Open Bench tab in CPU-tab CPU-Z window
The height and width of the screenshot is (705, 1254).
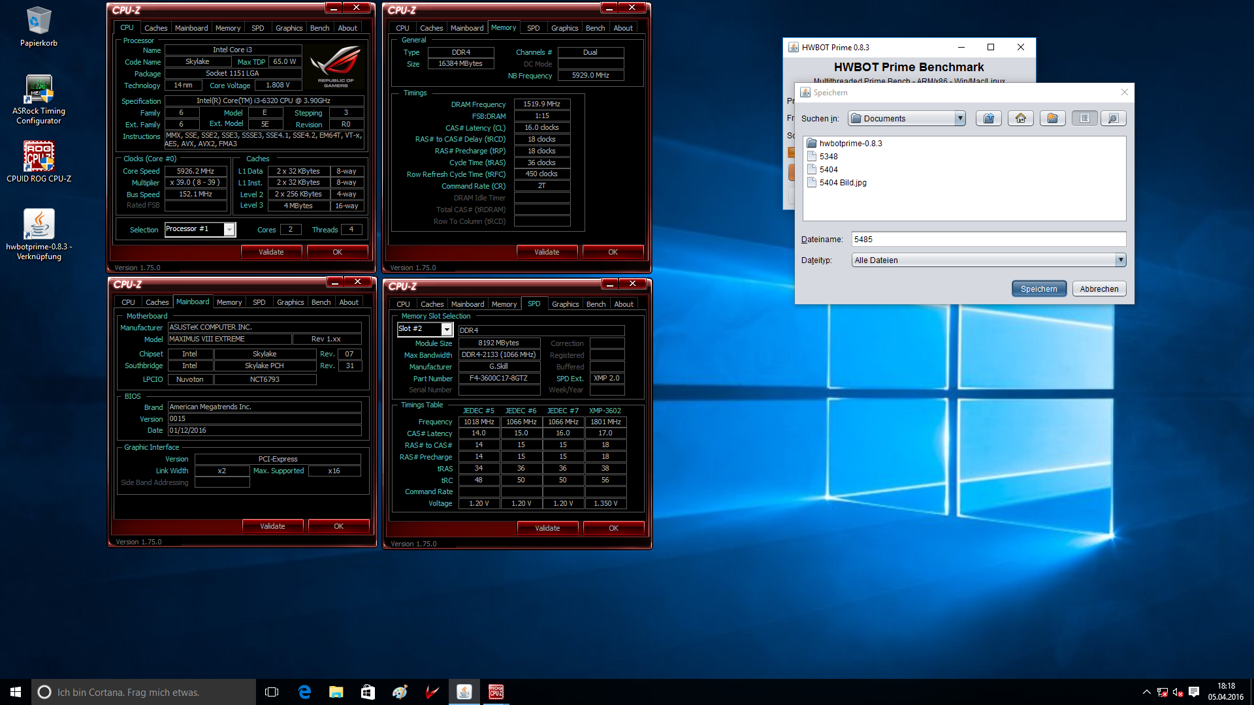pyautogui.click(x=319, y=28)
